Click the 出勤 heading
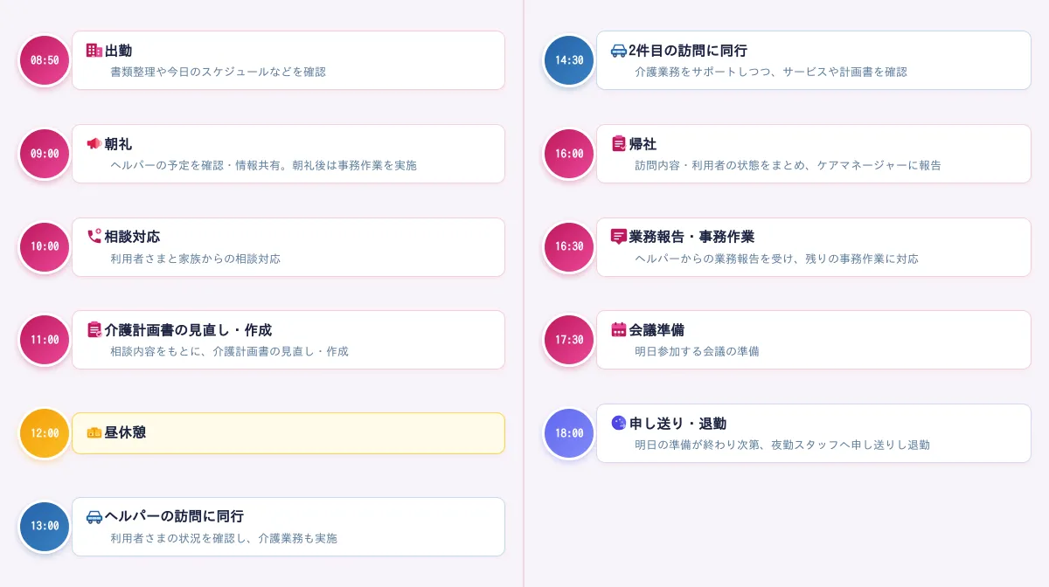This screenshot has width=1049, height=587. [119, 51]
